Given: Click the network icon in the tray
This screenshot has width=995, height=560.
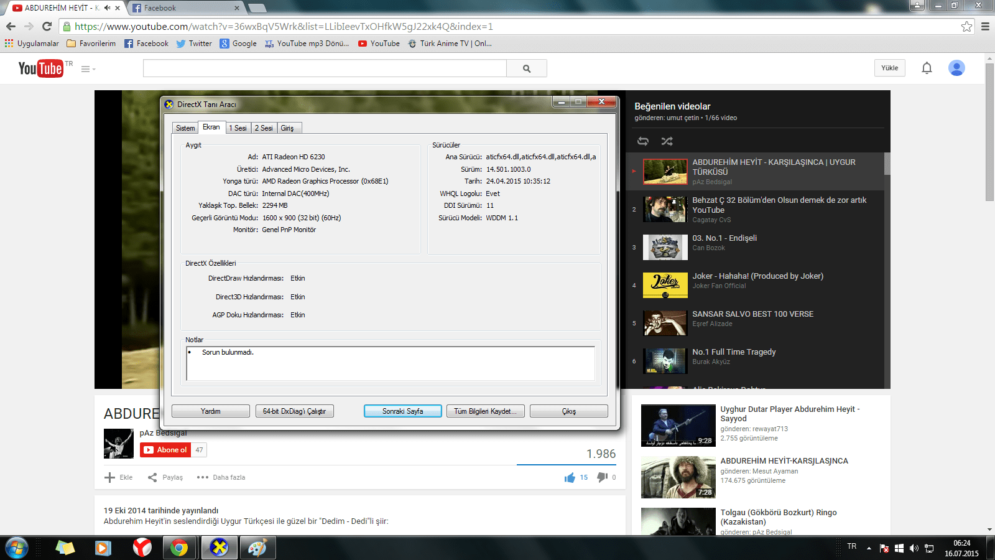Looking at the screenshot, I should pos(929,548).
